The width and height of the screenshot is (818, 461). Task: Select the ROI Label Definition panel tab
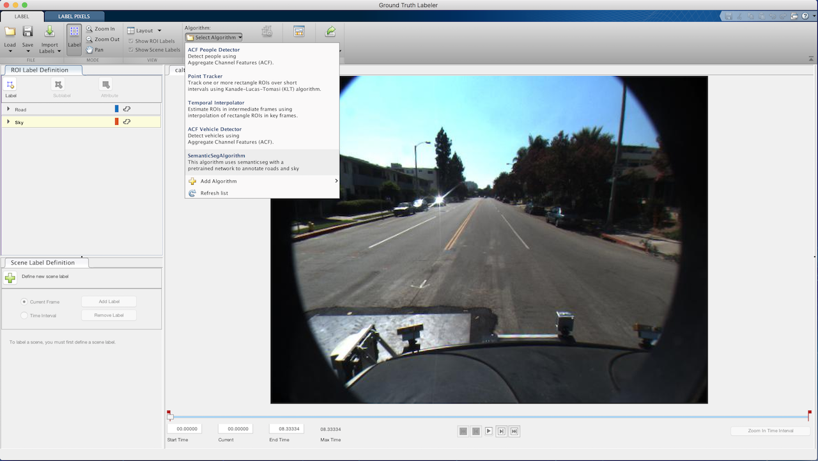pyautogui.click(x=42, y=70)
